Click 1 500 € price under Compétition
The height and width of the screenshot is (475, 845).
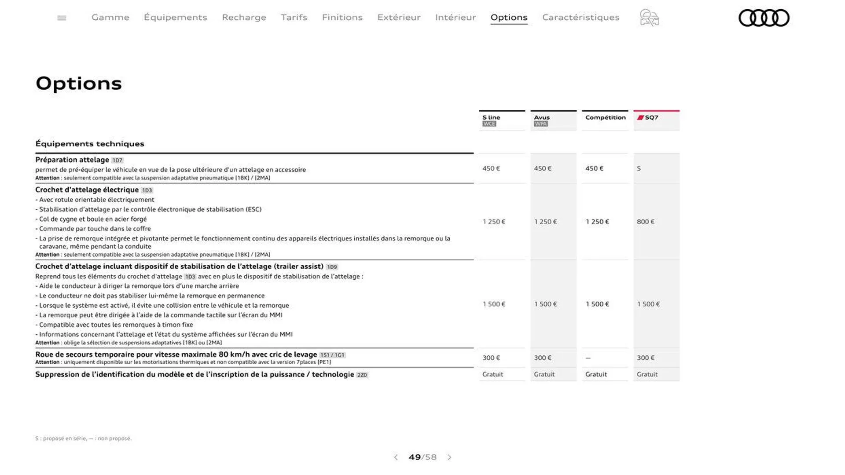597,304
